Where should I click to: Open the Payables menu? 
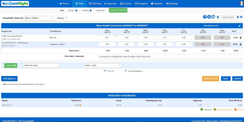tap(141, 3)
